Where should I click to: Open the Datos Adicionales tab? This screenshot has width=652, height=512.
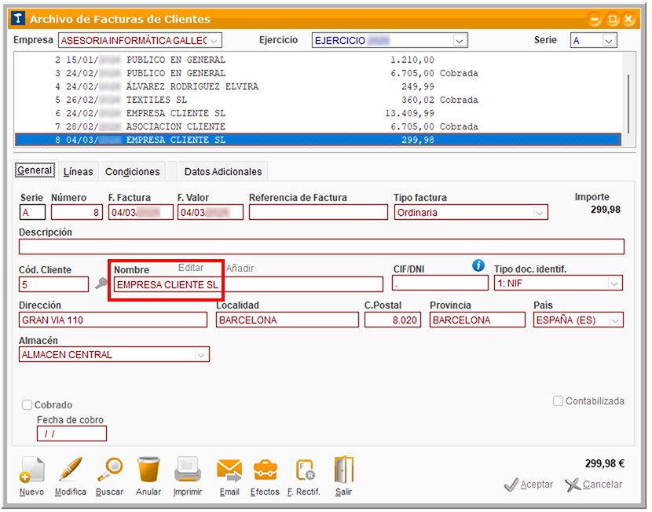tap(224, 171)
